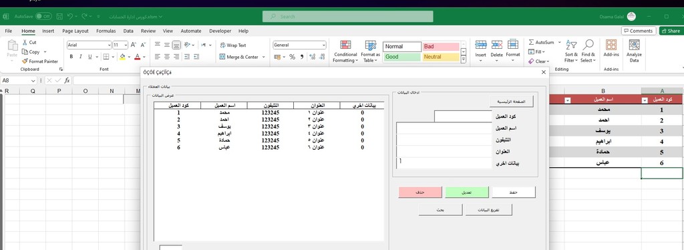Viewport: 684px width, 250px height.
Task: Toggle Bold formatting
Action: pos(71,57)
